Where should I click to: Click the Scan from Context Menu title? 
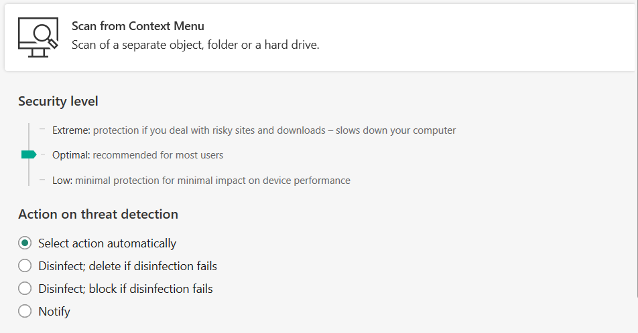click(x=138, y=26)
